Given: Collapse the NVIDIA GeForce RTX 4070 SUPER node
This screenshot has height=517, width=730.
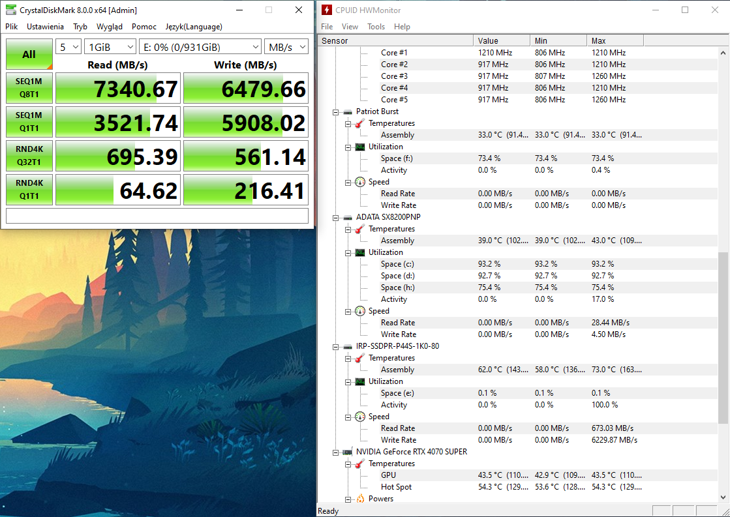Looking at the screenshot, I should click(335, 452).
